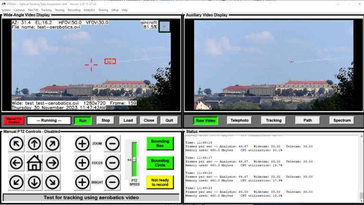Click the focus minus button
The image size is (364, 205).
coord(112,163)
